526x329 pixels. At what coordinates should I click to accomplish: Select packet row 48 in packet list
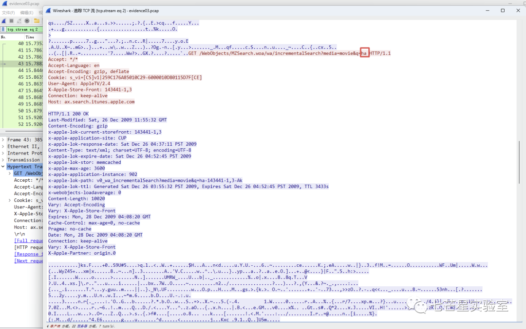pyautogui.click(x=22, y=97)
